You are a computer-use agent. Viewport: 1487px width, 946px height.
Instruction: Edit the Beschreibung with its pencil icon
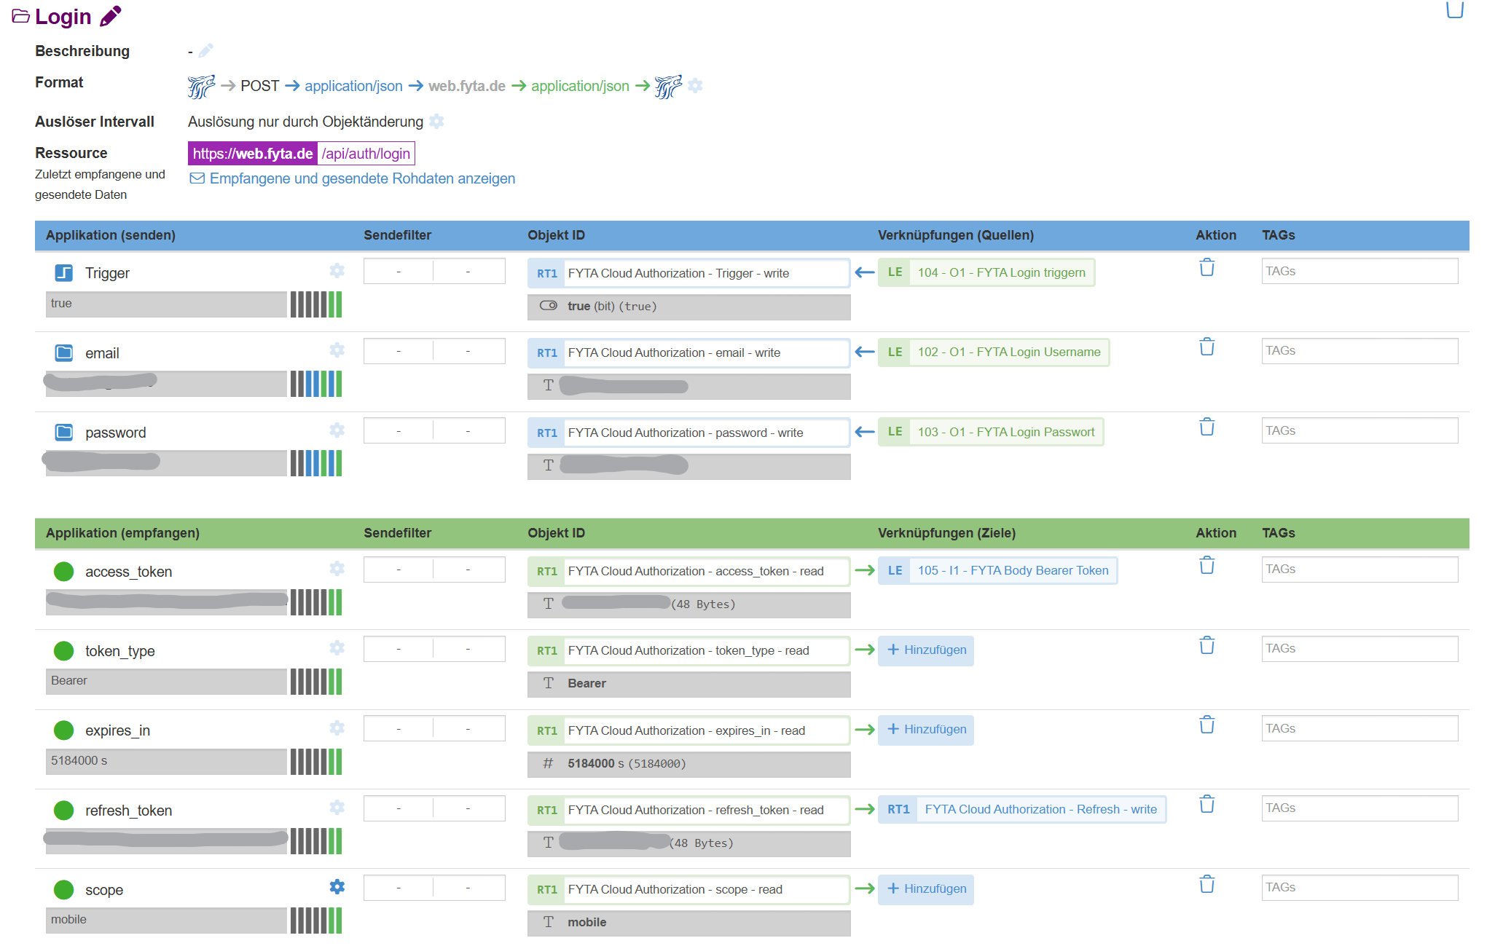click(x=206, y=51)
